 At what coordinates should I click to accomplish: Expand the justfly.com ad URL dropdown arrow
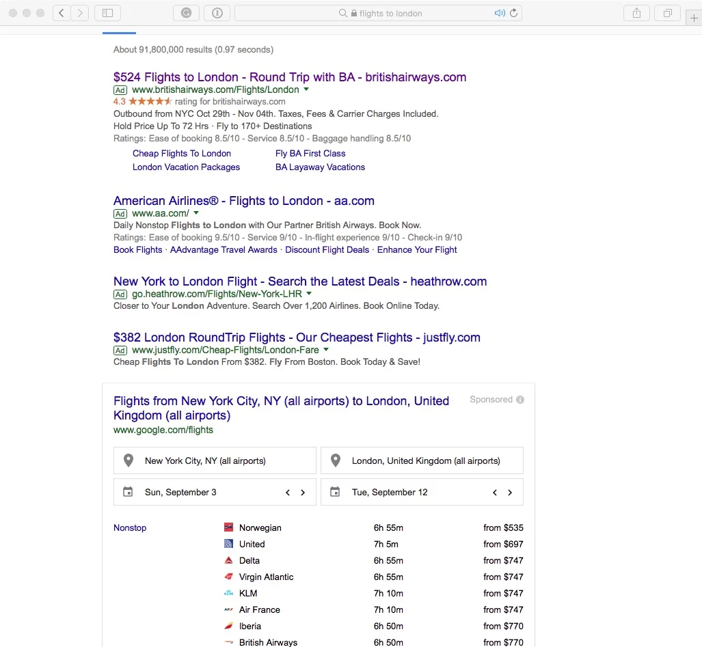click(x=326, y=349)
